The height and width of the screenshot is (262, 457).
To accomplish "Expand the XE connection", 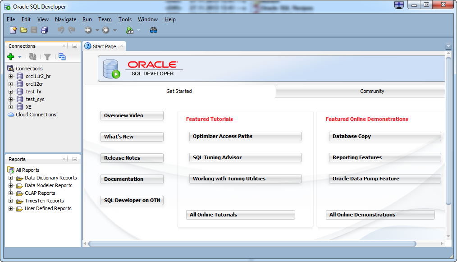I will (x=10, y=107).
